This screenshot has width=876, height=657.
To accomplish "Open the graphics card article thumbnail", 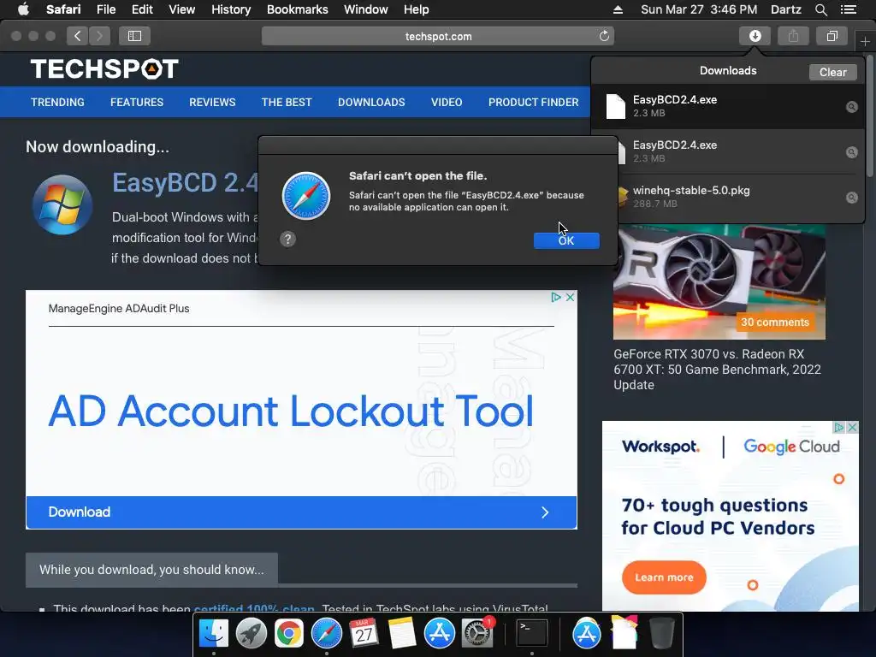I will pos(719,282).
